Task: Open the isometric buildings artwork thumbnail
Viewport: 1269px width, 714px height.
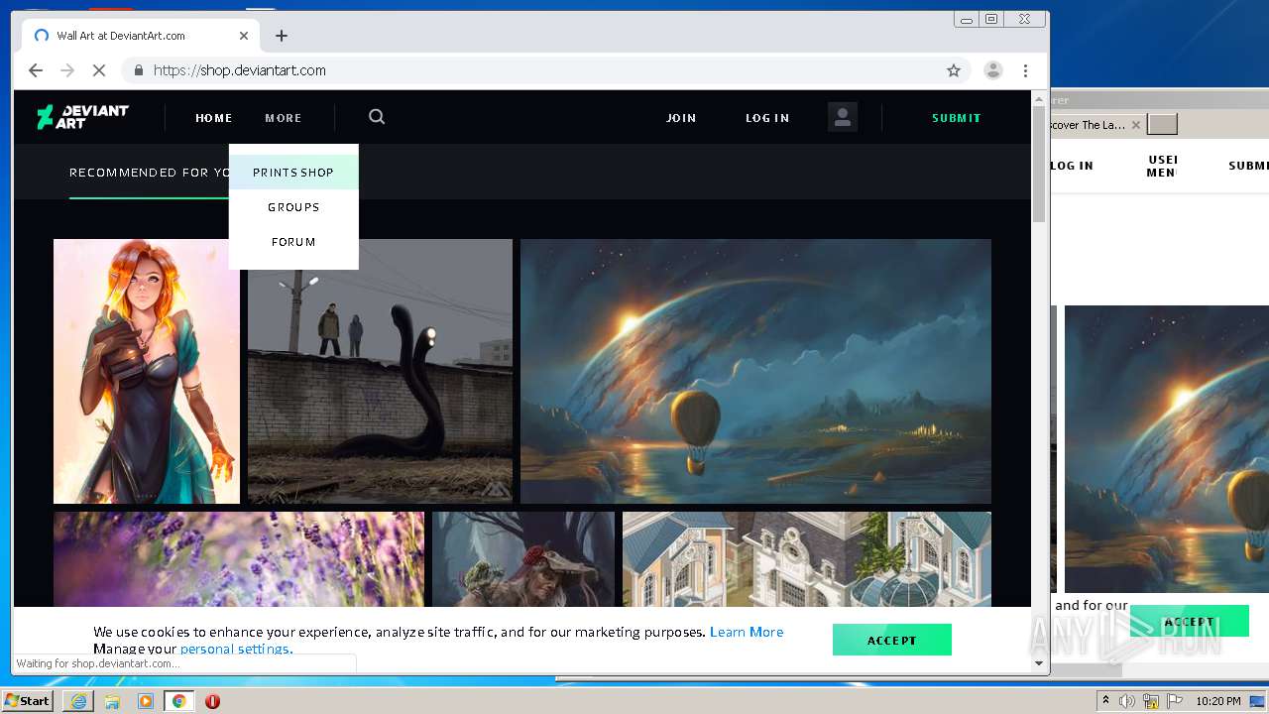Action: click(x=807, y=559)
